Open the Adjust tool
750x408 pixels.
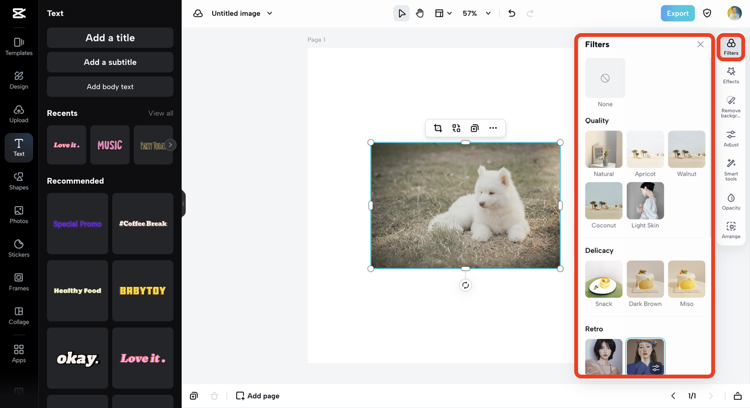pyautogui.click(x=731, y=139)
